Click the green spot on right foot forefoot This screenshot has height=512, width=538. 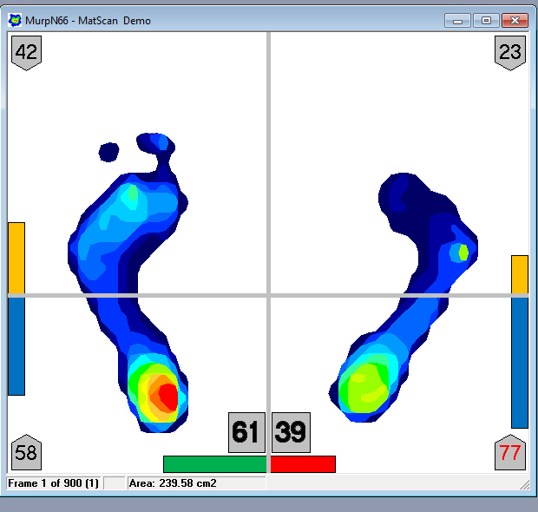click(x=463, y=253)
